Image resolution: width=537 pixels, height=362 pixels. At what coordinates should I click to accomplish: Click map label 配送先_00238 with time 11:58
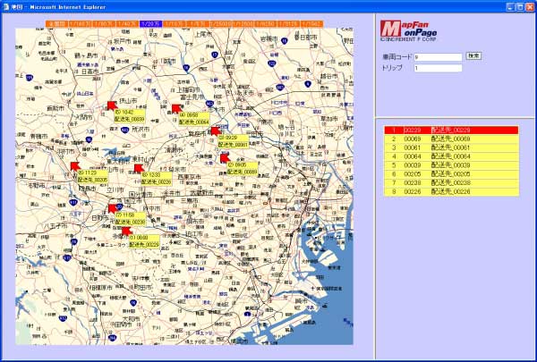pos(131,219)
